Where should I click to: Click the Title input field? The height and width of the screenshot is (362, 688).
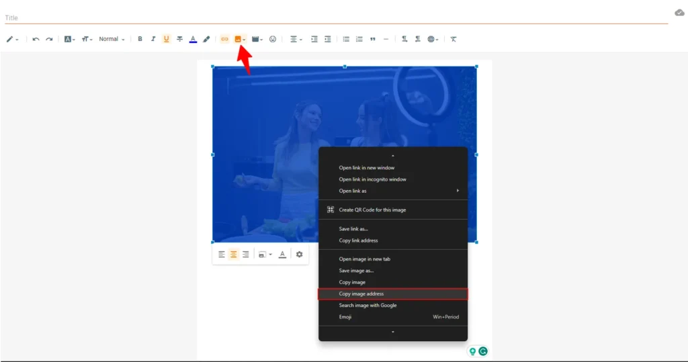click(336, 17)
